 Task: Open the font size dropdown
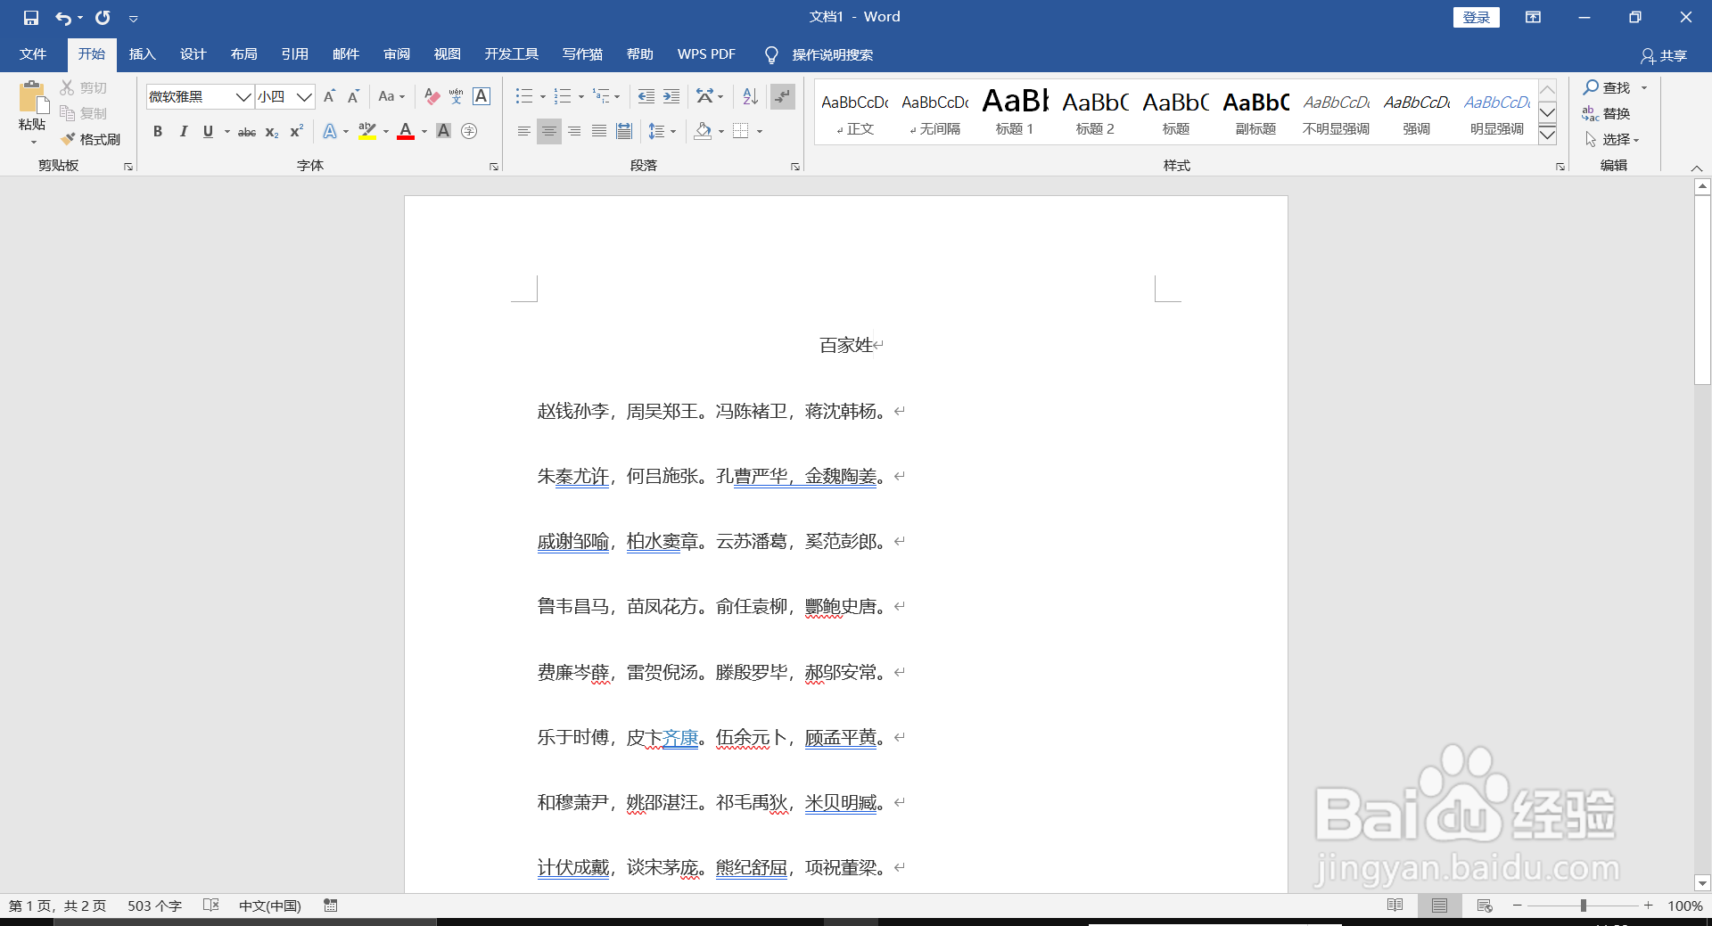tap(304, 96)
